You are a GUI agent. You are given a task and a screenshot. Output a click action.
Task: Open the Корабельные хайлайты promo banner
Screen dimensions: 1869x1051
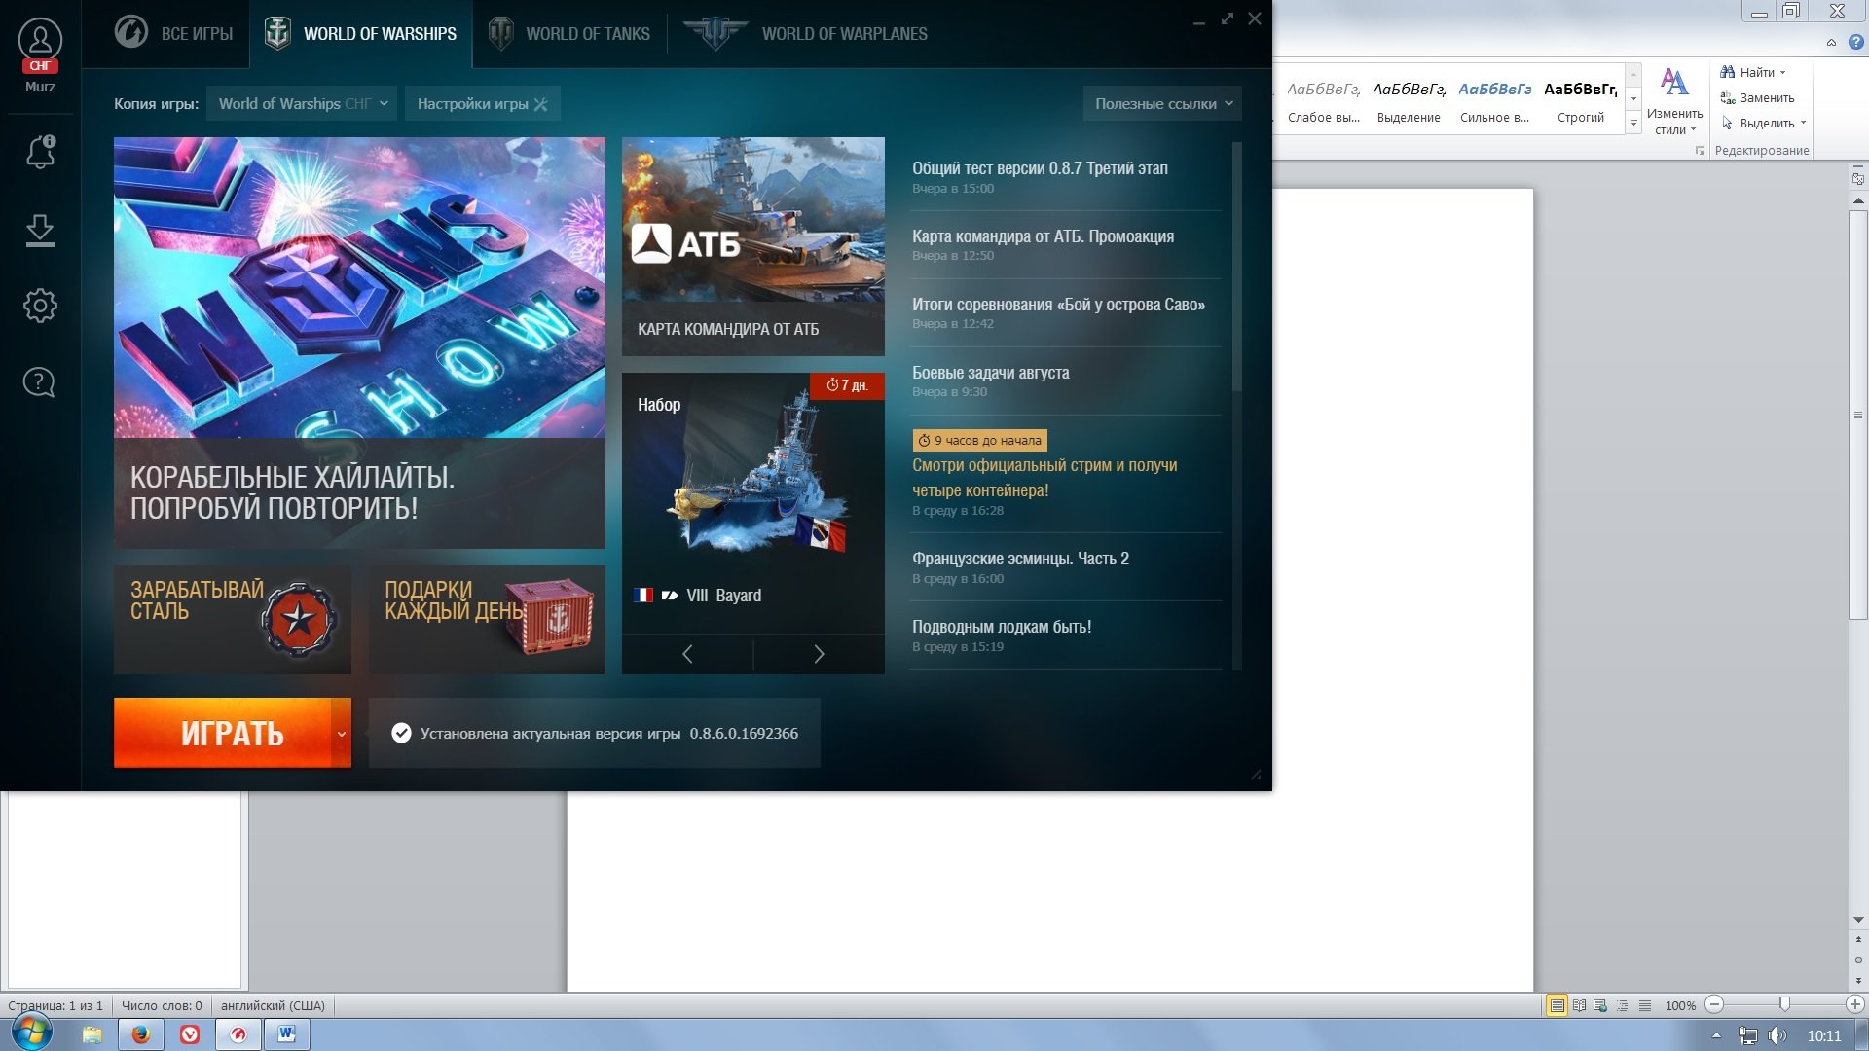359,343
